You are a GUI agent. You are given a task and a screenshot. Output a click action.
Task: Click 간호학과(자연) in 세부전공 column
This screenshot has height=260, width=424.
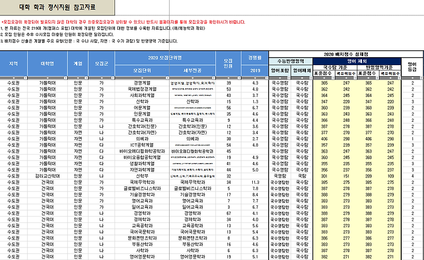click(192, 133)
